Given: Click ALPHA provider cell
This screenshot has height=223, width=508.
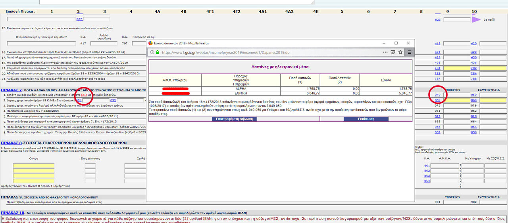Looking at the screenshot, I should (x=241, y=89).
